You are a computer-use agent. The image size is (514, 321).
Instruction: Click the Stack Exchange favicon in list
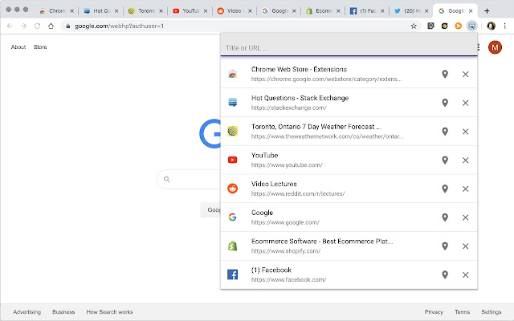[232, 103]
